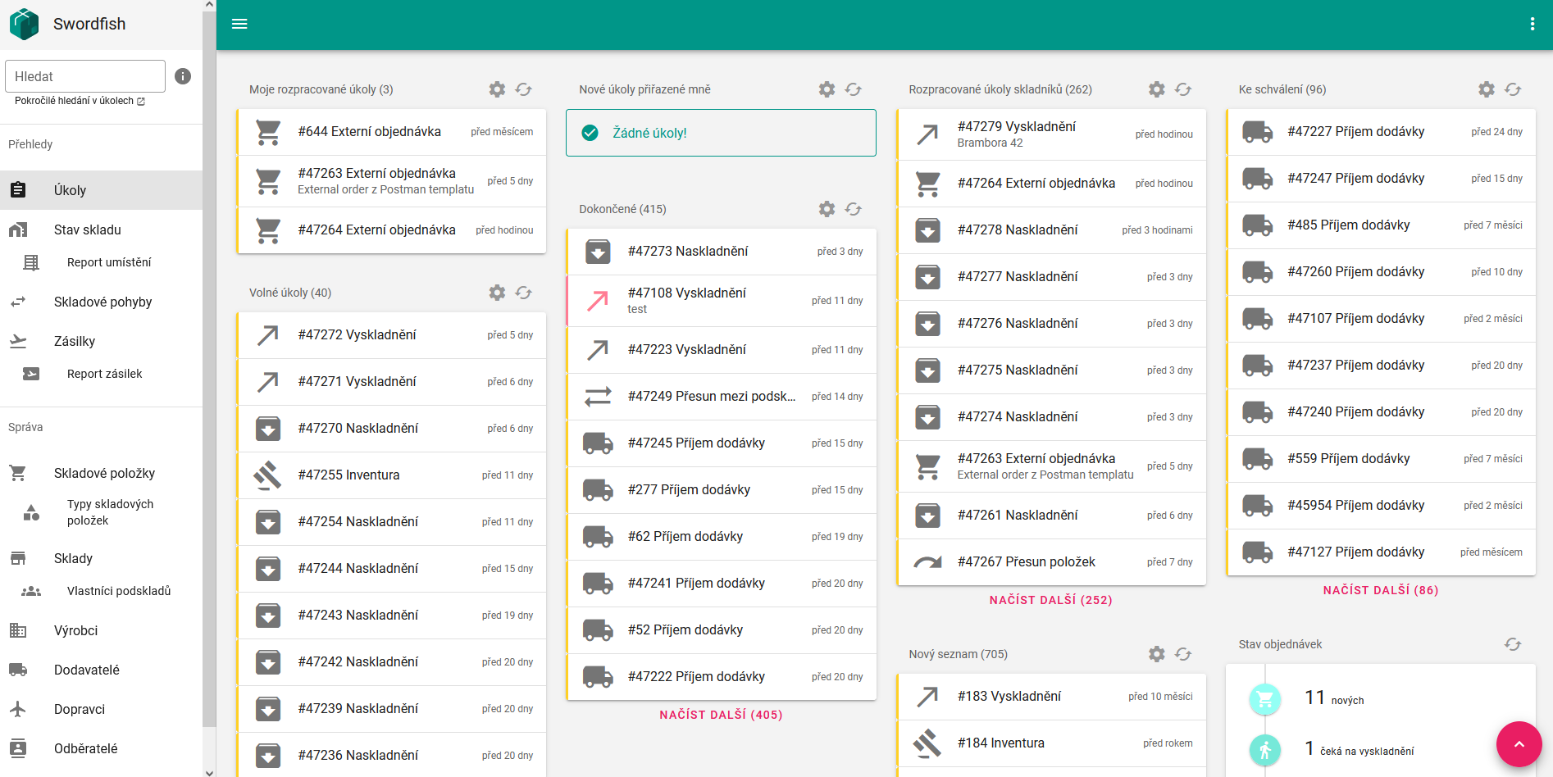Open Stav skladu in sidebar
The height and width of the screenshot is (777, 1553).
(x=88, y=229)
